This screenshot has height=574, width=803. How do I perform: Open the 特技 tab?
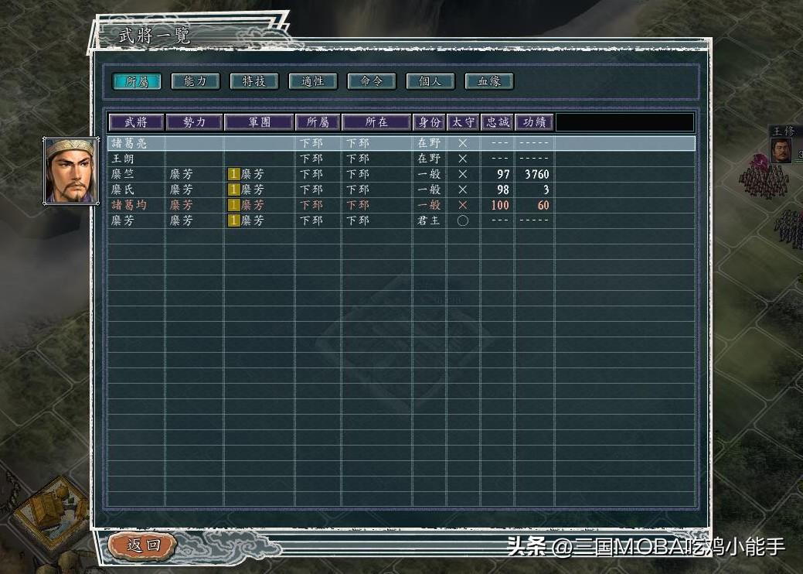click(x=254, y=81)
